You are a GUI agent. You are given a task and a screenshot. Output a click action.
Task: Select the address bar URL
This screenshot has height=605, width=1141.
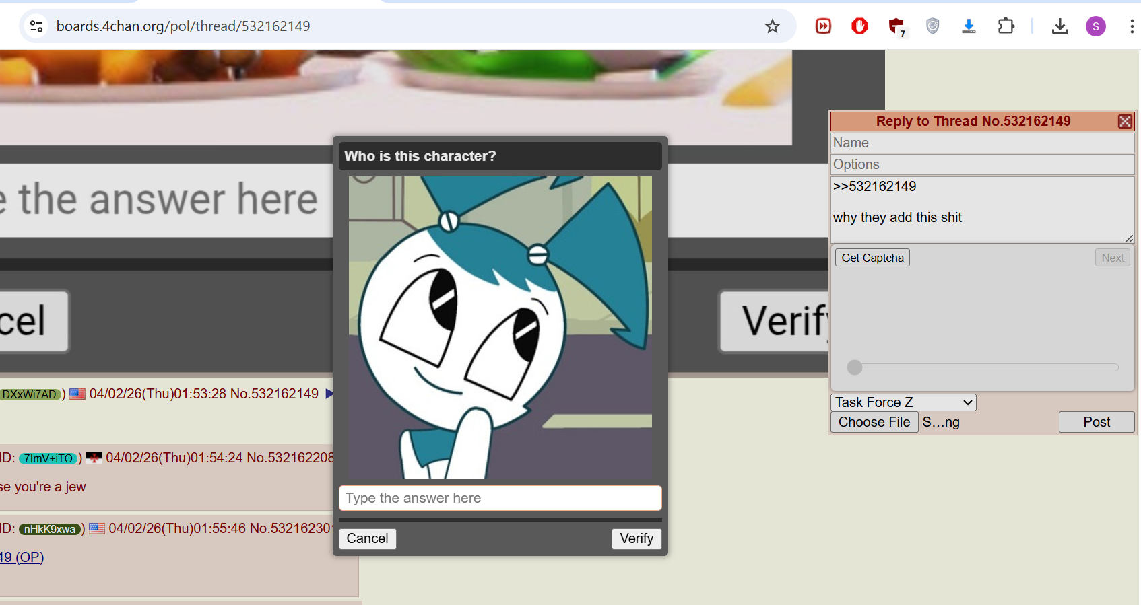183,26
